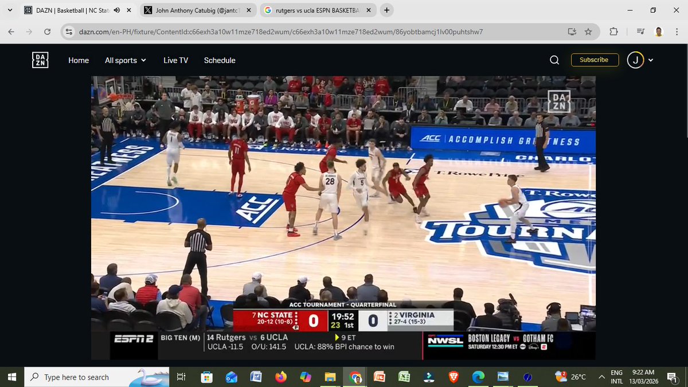The height and width of the screenshot is (387, 688).
Task: Open a new browser tab
Action: [387, 10]
